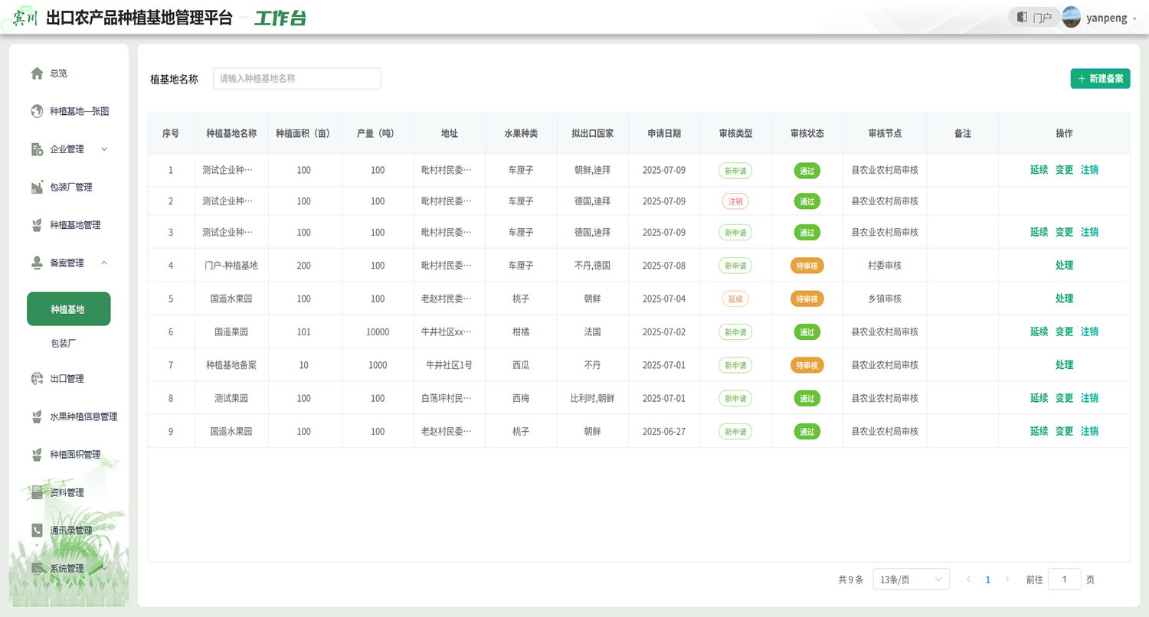The image size is (1149, 617).
Task: Click the 资料管理 document icon
Action: [x=37, y=492]
